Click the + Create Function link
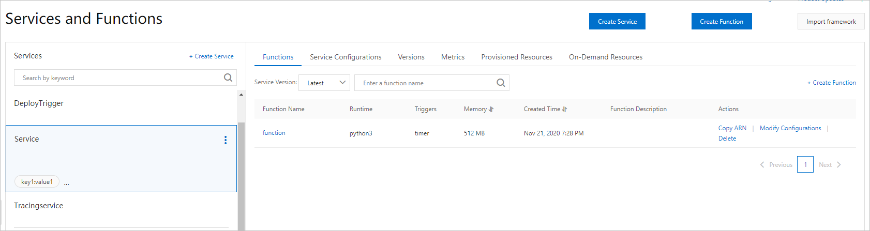This screenshot has height=231, width=870. pyautogui.click(x=832, y=83)
